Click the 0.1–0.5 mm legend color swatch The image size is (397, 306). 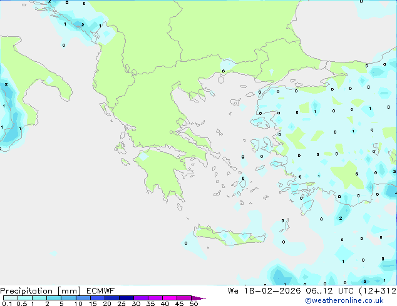click(x=11, y=298)
